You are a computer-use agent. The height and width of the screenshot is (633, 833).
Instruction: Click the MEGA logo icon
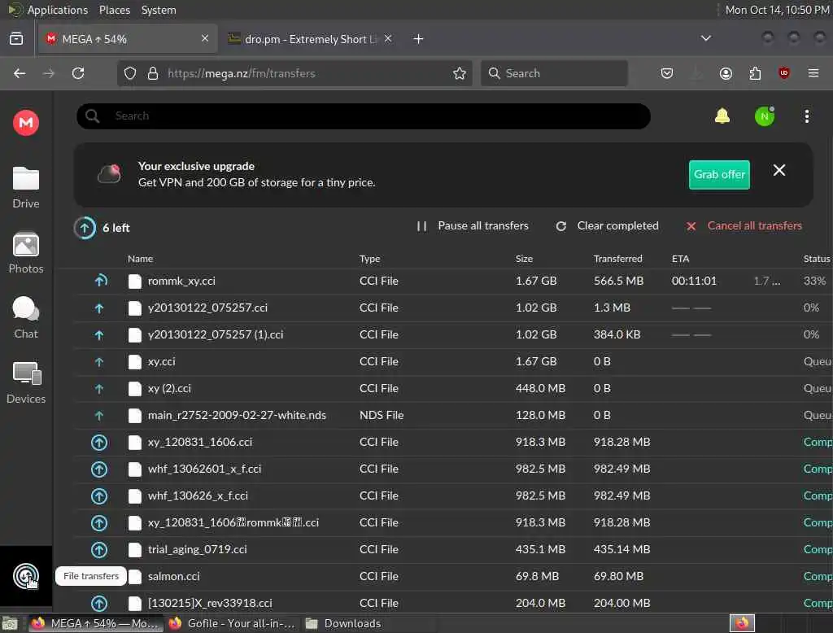[x=26, y=123]
